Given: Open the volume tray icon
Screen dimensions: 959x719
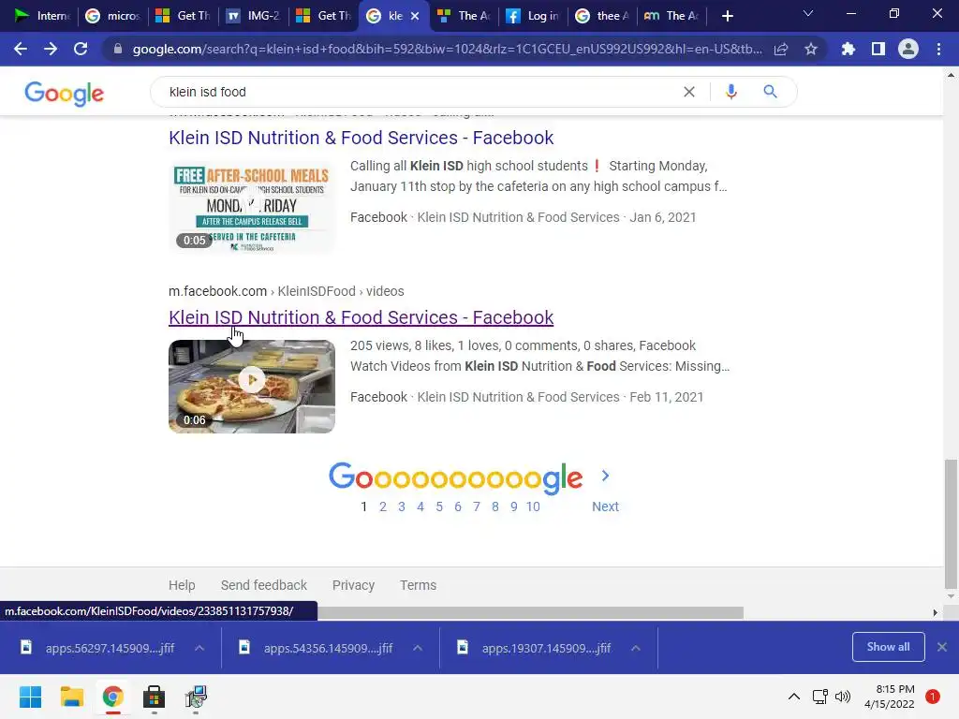Looking at the screenshot, I should coord(843,697).
